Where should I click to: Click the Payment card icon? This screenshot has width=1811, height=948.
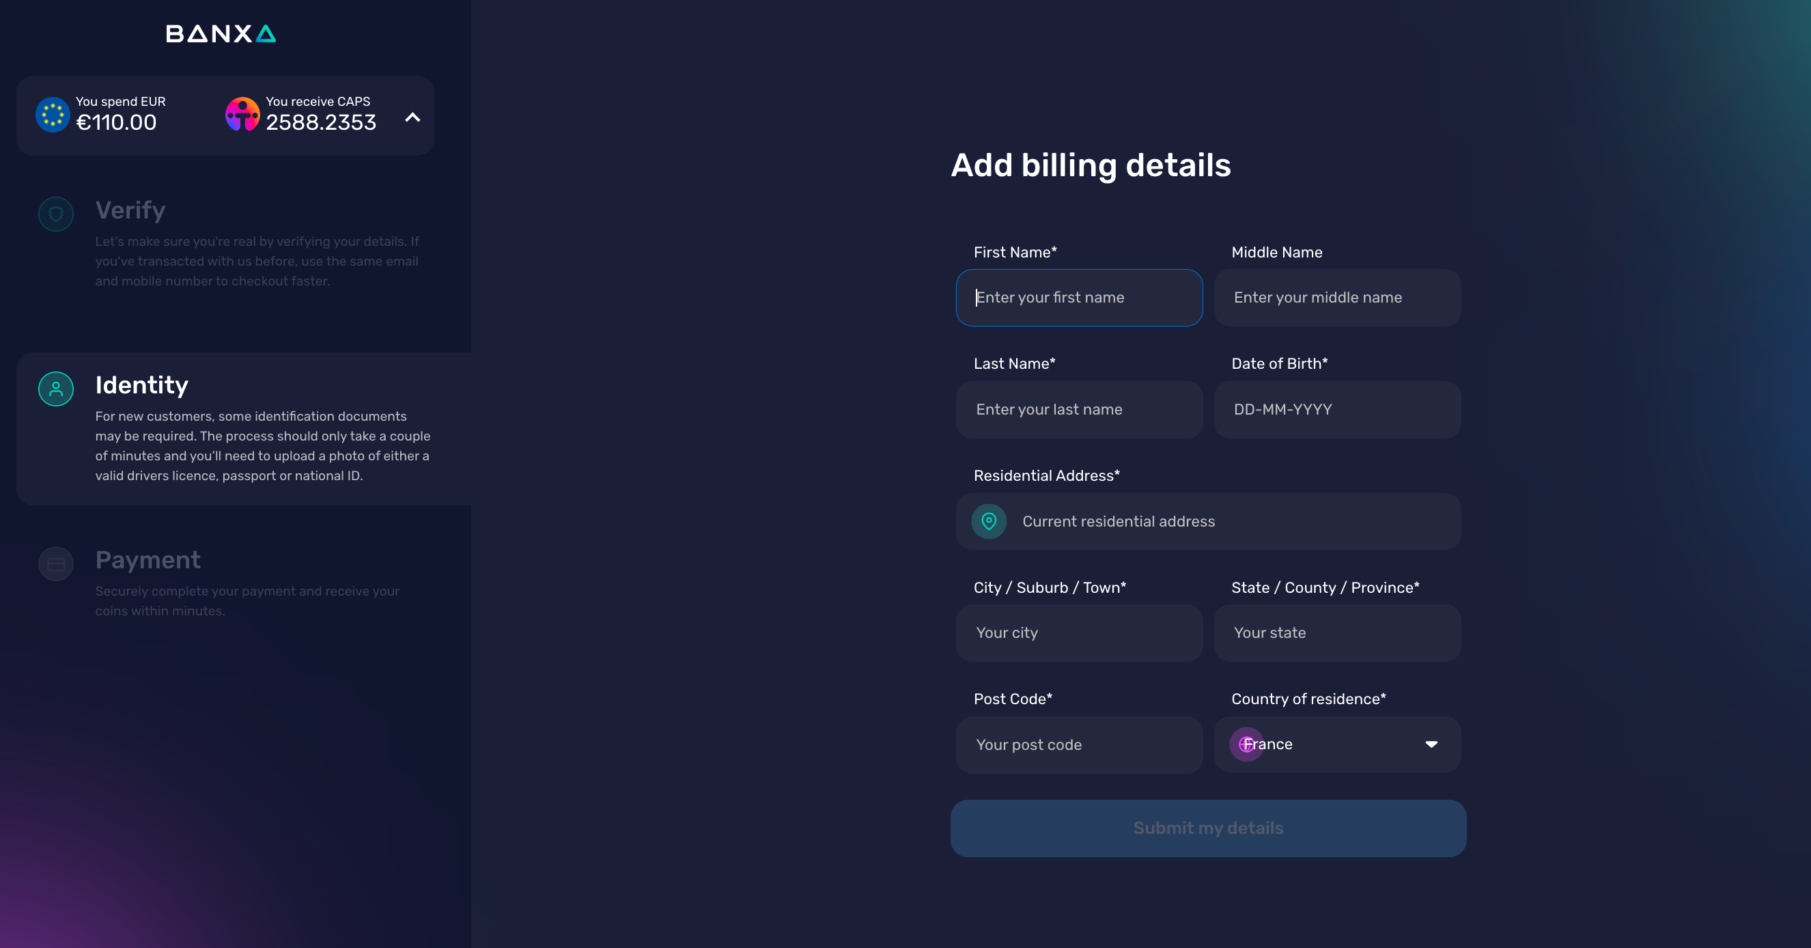coord(56,564)
